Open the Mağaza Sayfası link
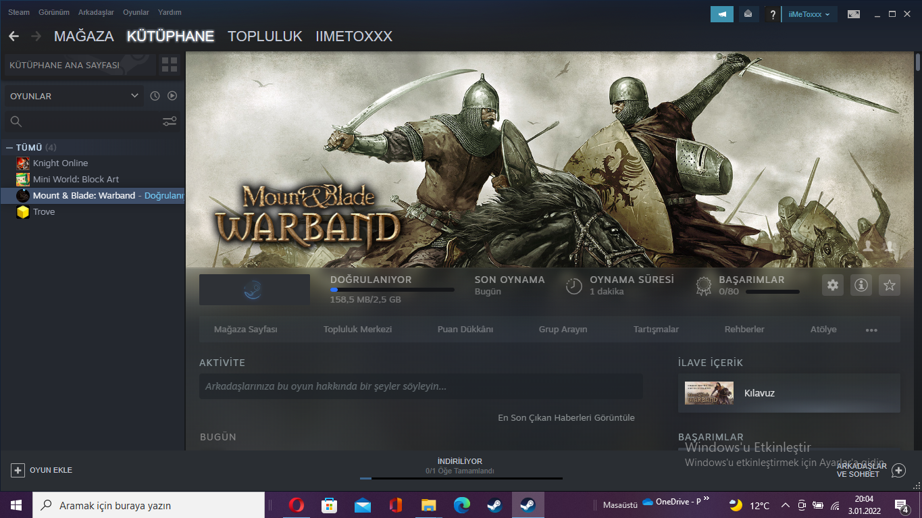This screenshot has height=518, width=922. 246,330
